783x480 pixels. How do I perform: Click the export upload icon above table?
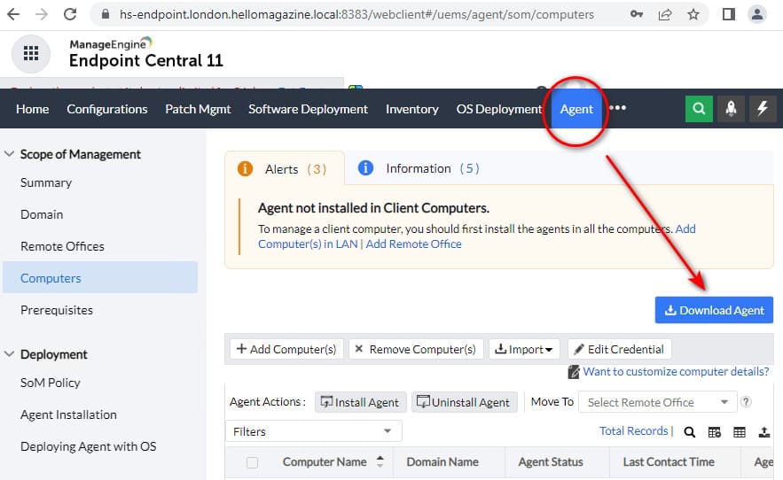[x=763, y=432]
